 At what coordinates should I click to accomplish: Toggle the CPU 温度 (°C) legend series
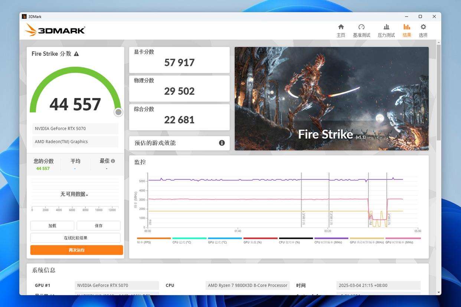pos(189,241)
